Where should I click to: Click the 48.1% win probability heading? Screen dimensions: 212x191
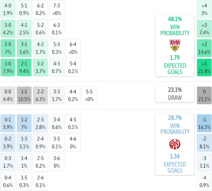click(x=175, y=19)
